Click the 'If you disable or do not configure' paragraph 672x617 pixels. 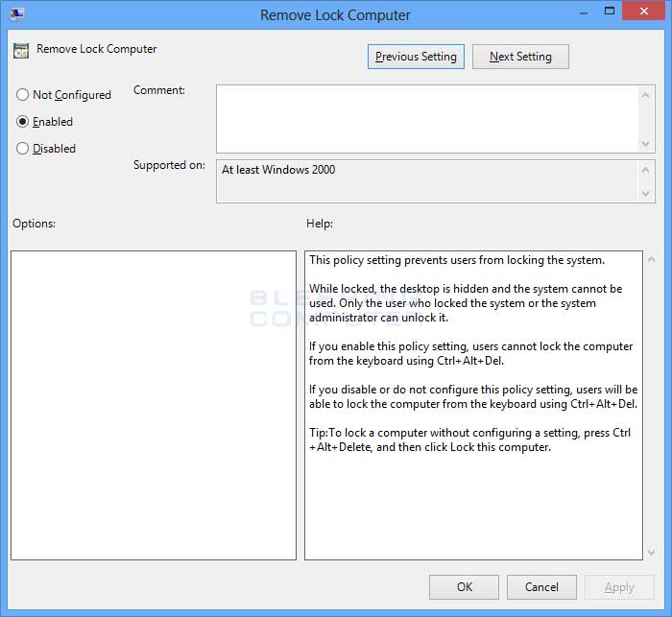coord(473,396)
